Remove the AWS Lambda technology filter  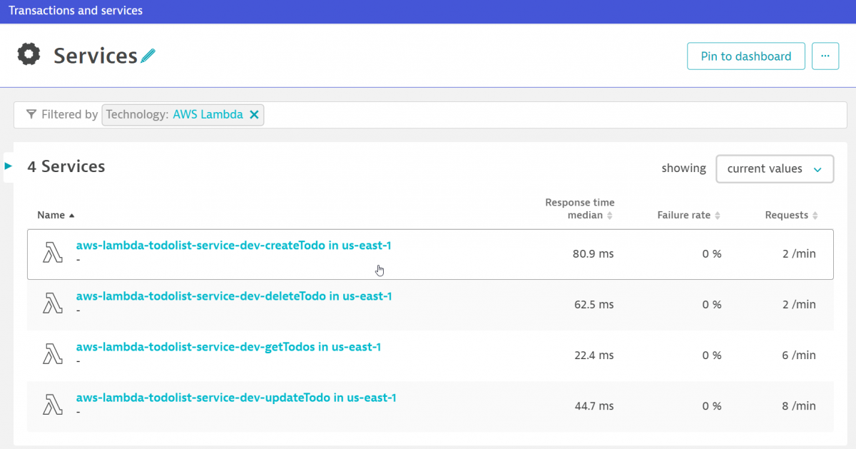254,114
